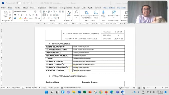The image size is (169, 95).
Task: Apply the red font color
Action: (25, 18)
